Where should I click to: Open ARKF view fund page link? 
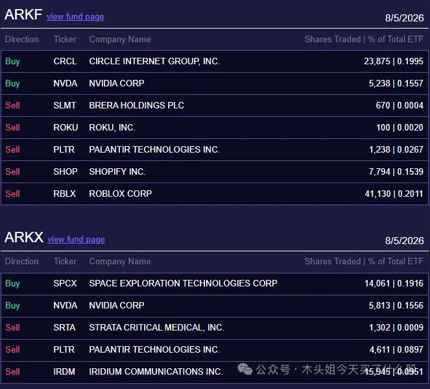(x=75, y=17)
